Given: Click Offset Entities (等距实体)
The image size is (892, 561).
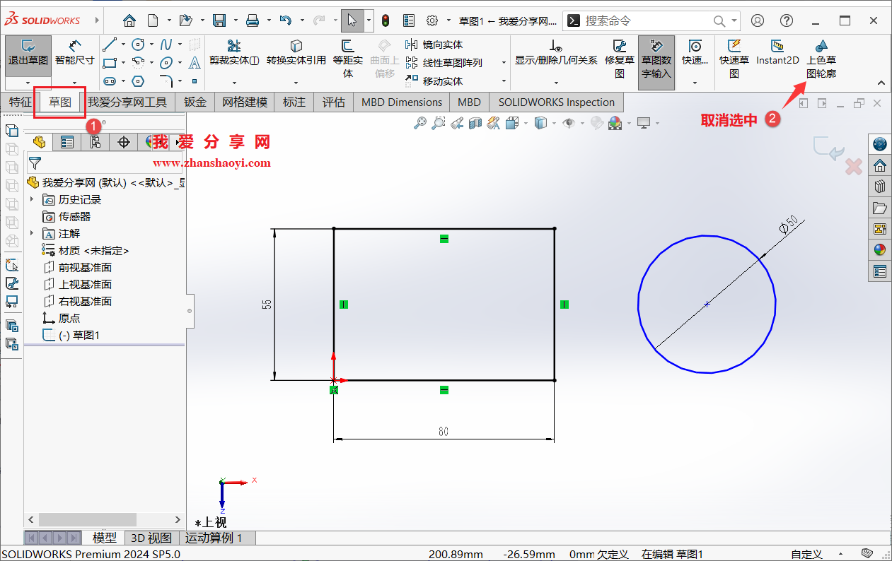Looking at the screenshot, I should 348,58.
